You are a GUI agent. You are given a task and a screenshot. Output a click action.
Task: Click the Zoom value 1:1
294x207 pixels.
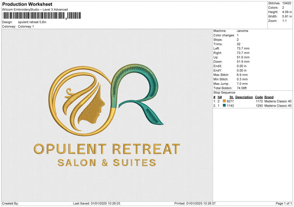(284, 21)
